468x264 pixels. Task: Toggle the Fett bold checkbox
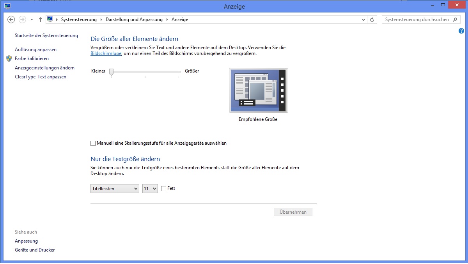[x=163, y=189]
